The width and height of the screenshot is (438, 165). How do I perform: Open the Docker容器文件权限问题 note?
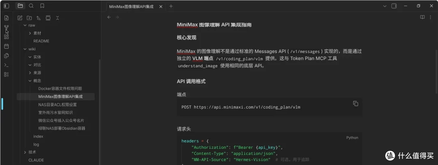[x=60, y=89]
